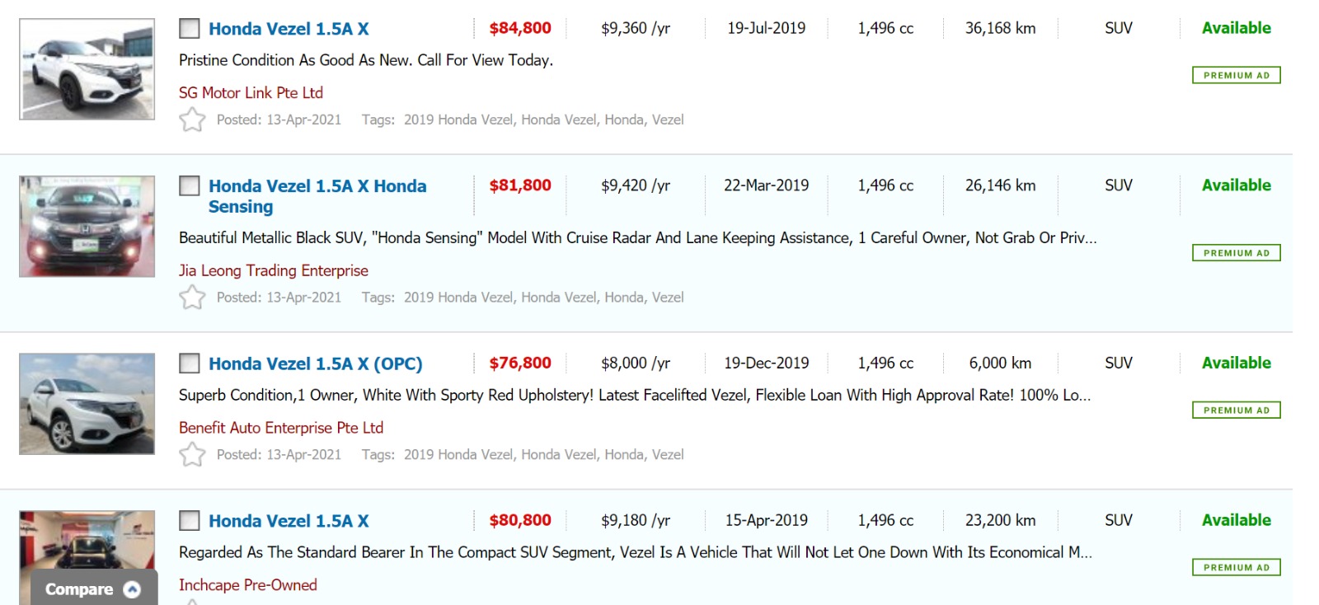Star the SG Motor Link Vezel listing
The width and height of the screenshot is (1319, 605).
click(x=192, y=120)
